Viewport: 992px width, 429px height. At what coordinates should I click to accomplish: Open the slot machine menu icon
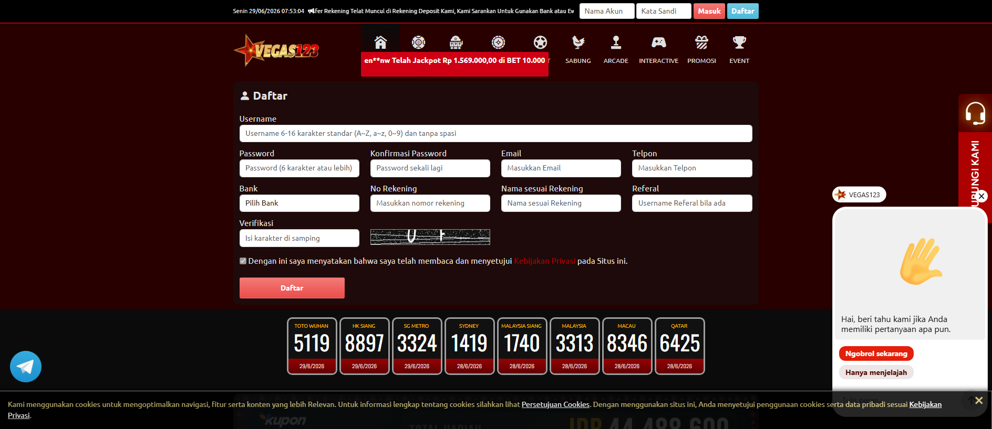click(x=456, y=42)
